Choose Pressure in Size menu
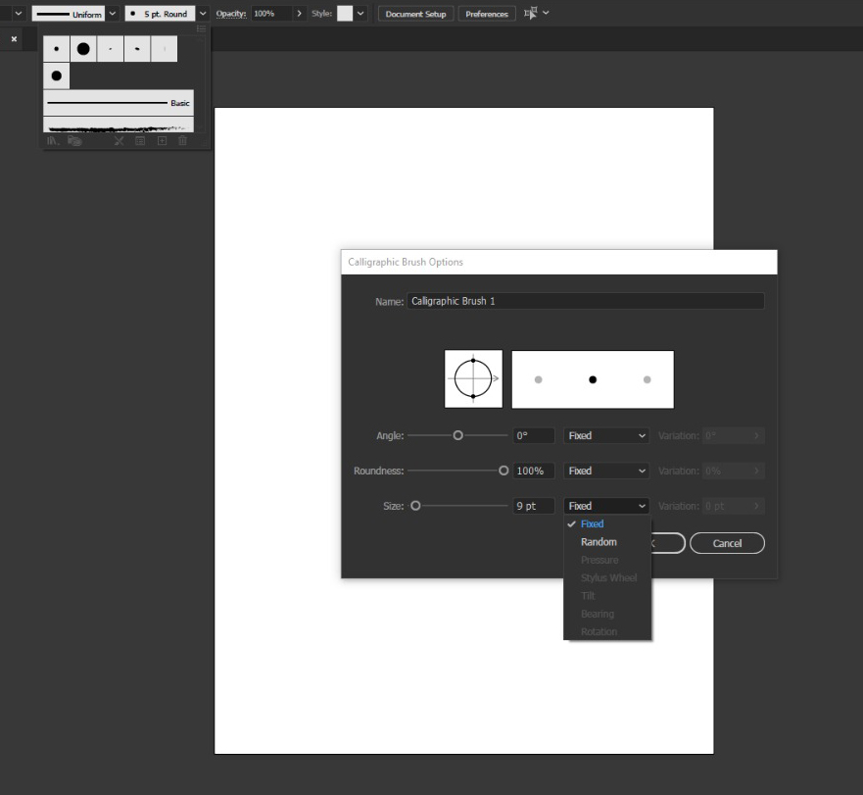 pyautogui.click(x=607, y=560)
